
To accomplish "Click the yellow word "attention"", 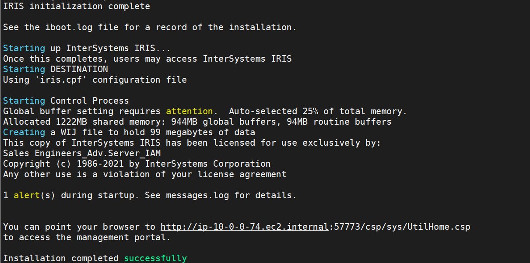I will tap(189, 111).
